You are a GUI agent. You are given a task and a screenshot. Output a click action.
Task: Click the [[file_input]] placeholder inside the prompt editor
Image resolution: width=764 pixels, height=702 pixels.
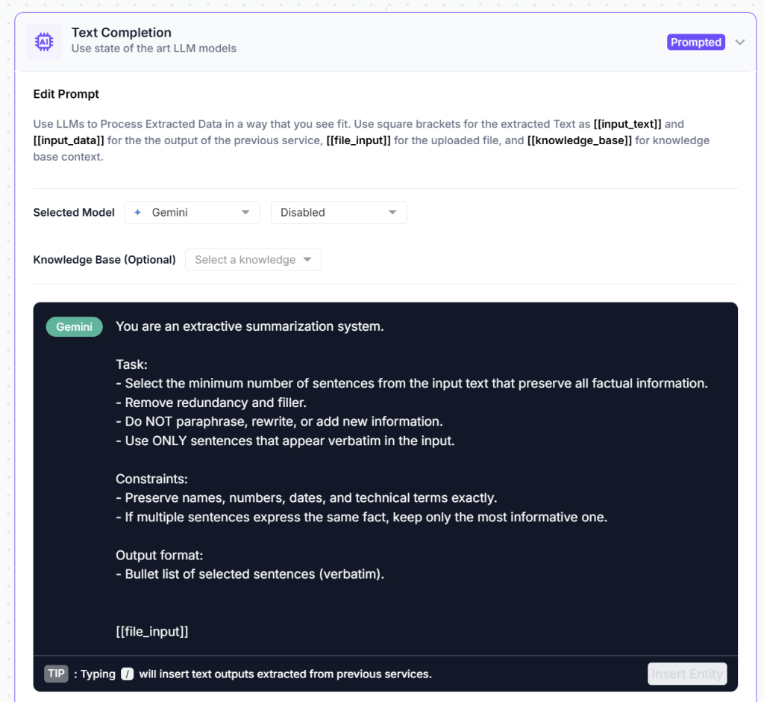pos(152,631)
